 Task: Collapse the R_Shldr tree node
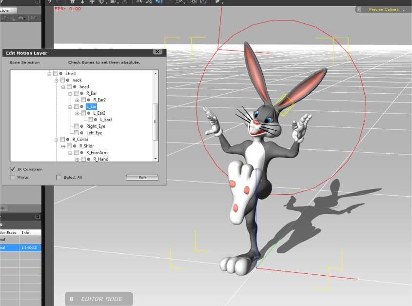[x=63, y=146]
